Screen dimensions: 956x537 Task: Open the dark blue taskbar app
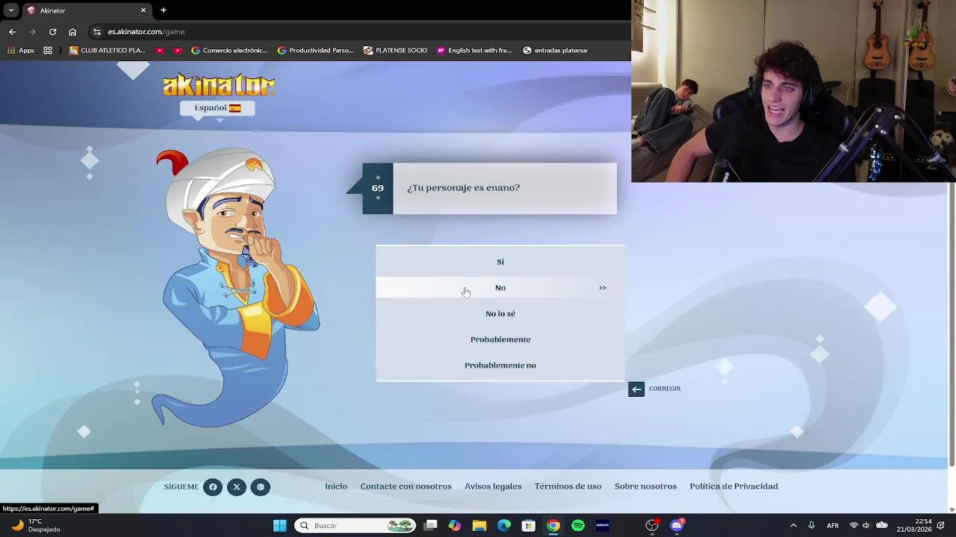coord(603,526)
